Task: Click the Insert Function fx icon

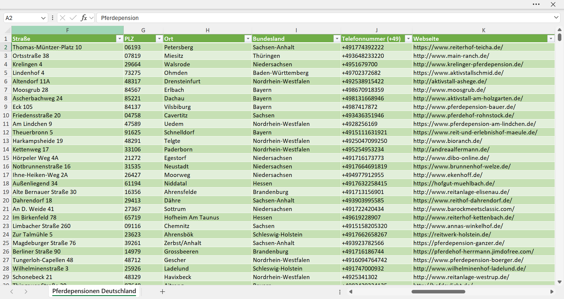Action: [84, 18]
